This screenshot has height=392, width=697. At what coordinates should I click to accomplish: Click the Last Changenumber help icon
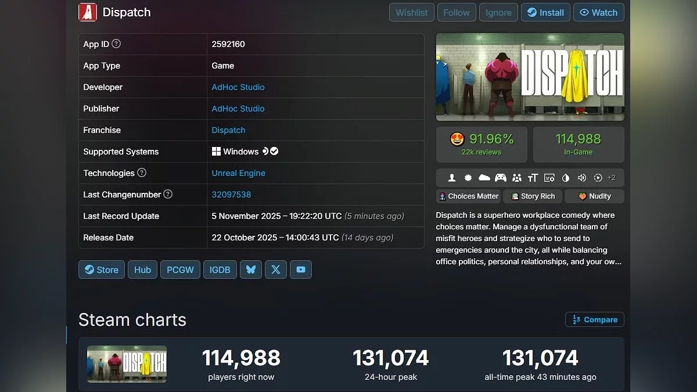(168, 194)
